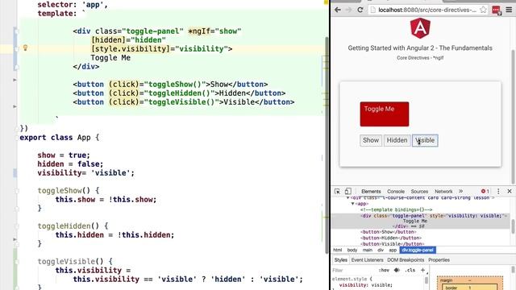Click the diamond icon in styles toolbar
Viewport: 516px width, 290px height.
point(397,271)
